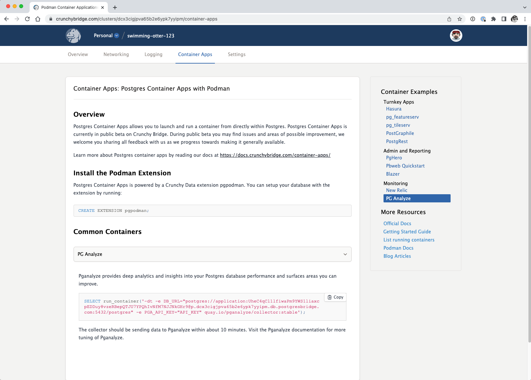531x380 pixels.
Task: Click the CREATE EXTENSION pgpodman code block
Action: pyautogui.click(x=212, y=211)
